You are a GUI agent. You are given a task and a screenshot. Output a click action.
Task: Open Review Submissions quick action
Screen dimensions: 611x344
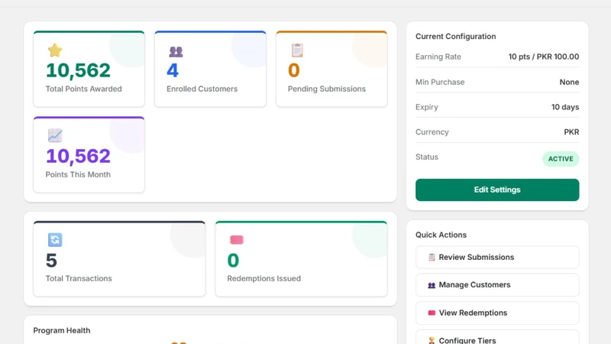tap(497, 257)
